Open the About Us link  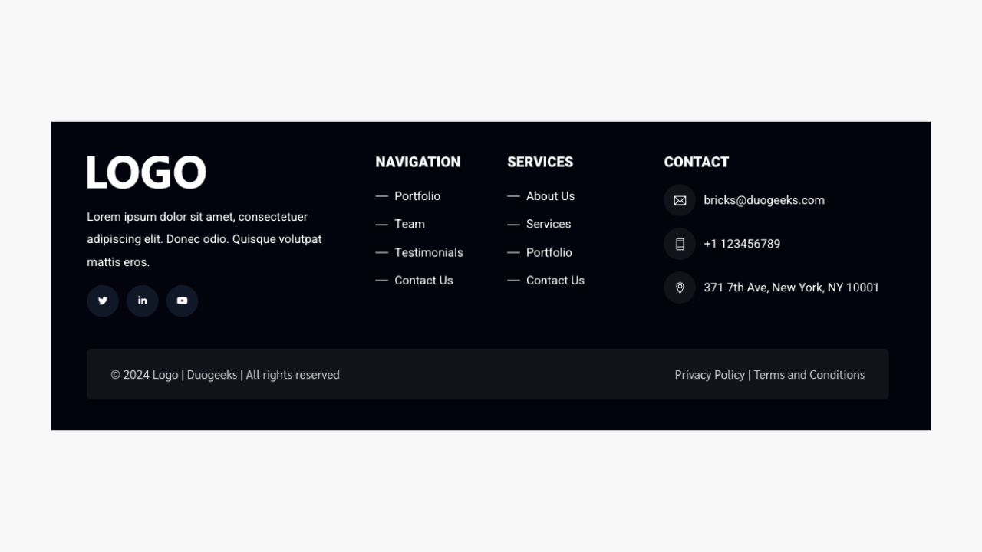(x=550, y=196)
